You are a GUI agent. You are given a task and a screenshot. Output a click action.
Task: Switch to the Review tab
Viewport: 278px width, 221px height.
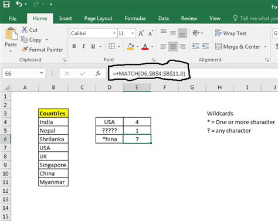tap(189, 19)
